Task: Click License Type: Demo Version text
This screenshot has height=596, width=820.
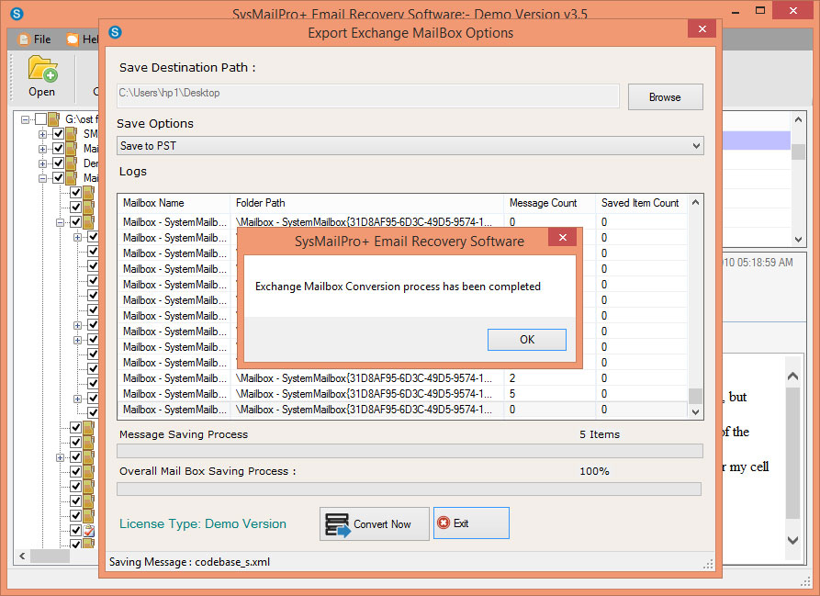Action: (x=203, y=523)
